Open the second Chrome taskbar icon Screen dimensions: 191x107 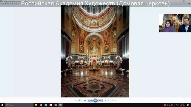[x=56, y=105]
